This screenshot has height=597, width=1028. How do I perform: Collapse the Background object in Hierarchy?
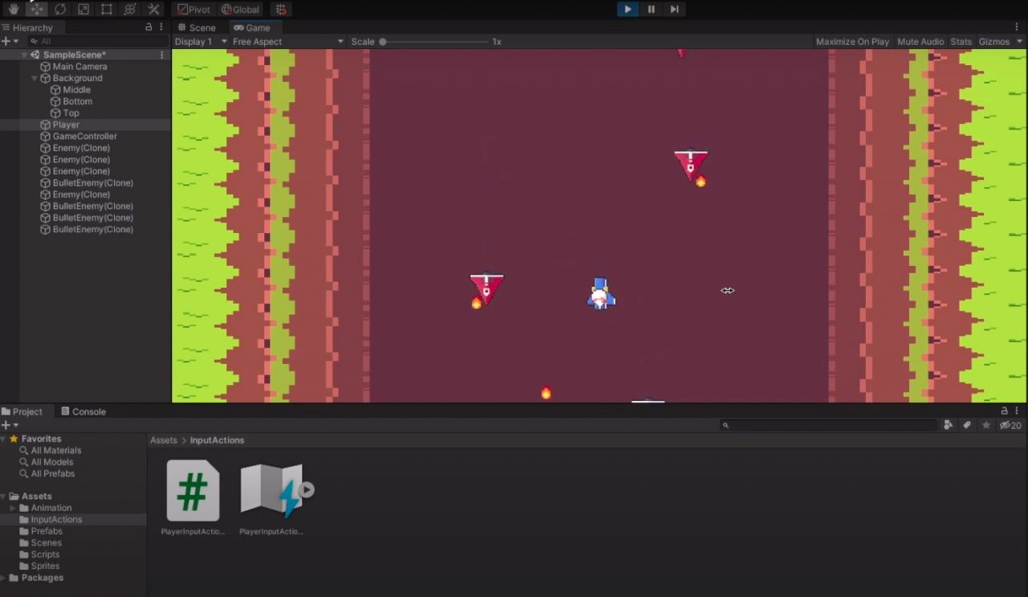(x=34, y=78)
